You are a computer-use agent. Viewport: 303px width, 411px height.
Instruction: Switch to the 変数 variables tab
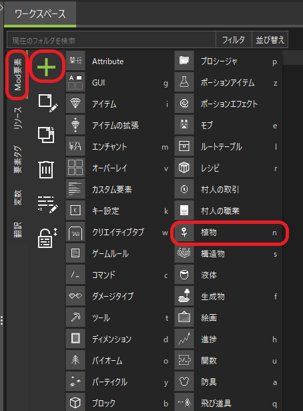[18, 198]
